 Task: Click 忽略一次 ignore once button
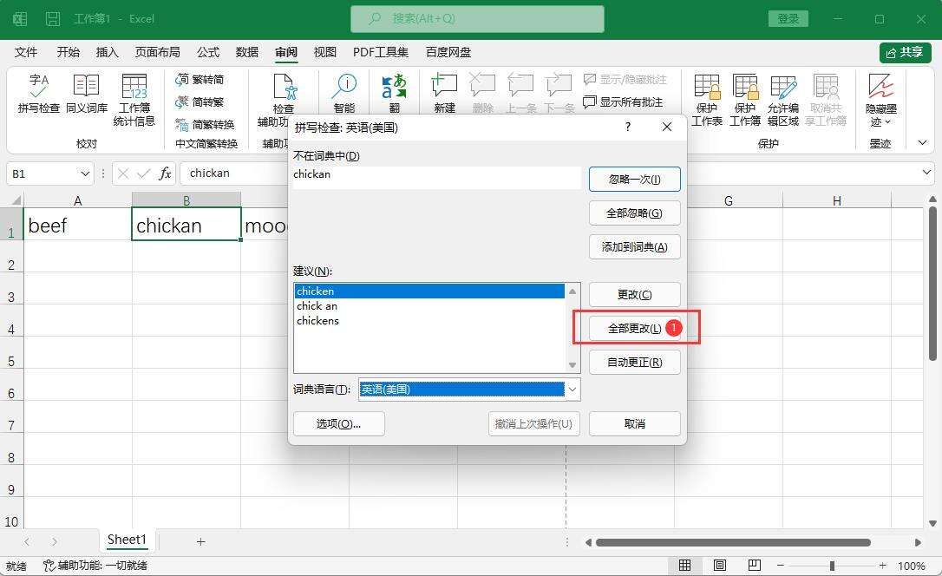click(634, 179)
